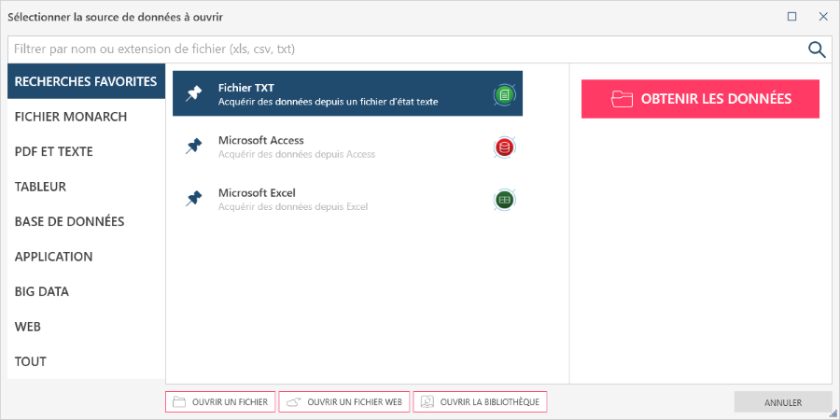
Task: Click the green Microsoft Excel spreadsheet icon
Action: pyautogui.click(x=504, y=199)
